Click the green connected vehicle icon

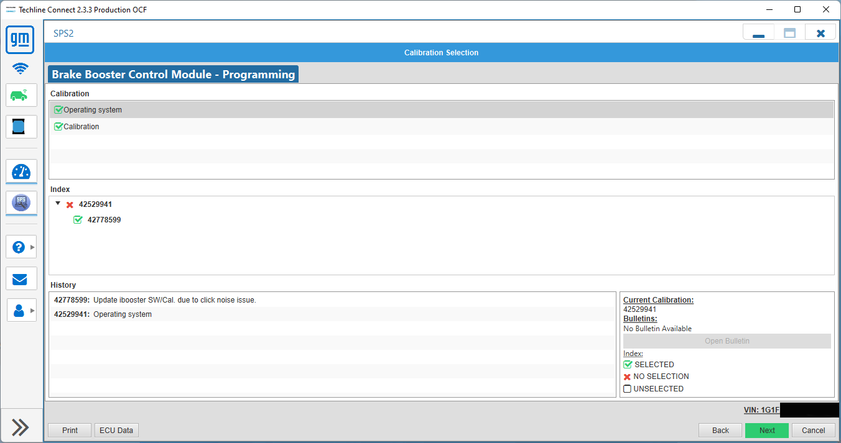(x=21, y=95)
